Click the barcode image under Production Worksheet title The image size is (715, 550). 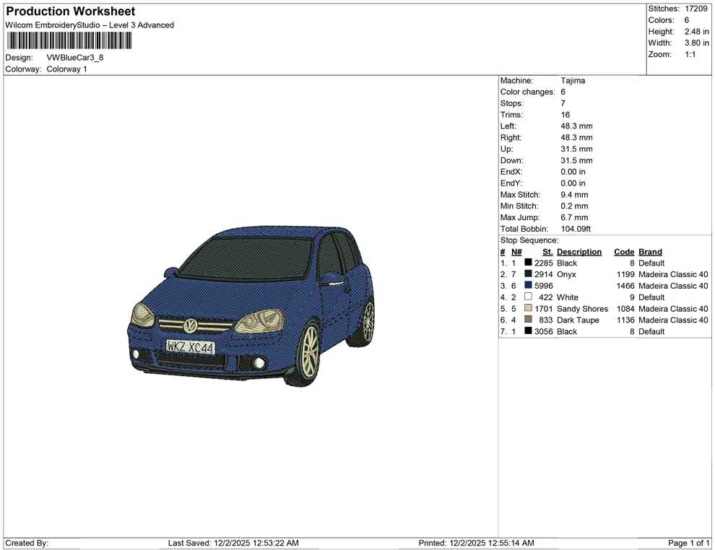coord(69,41)
